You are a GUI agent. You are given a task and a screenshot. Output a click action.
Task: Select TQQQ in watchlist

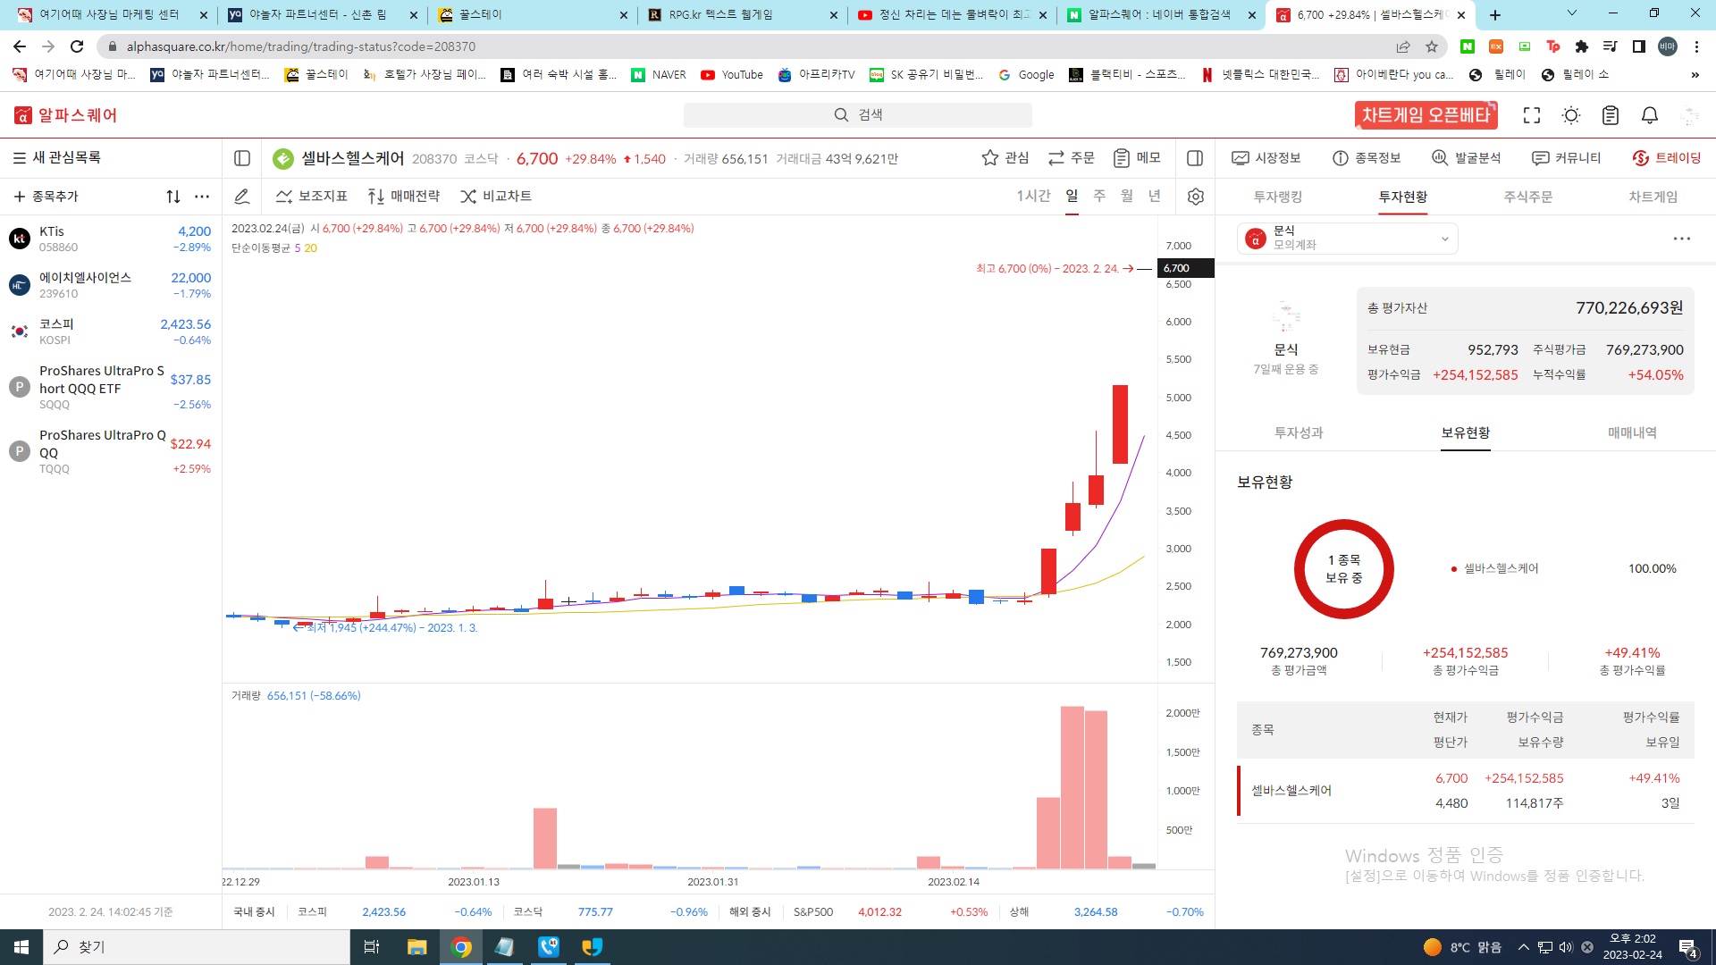click(x=111, y=452)
